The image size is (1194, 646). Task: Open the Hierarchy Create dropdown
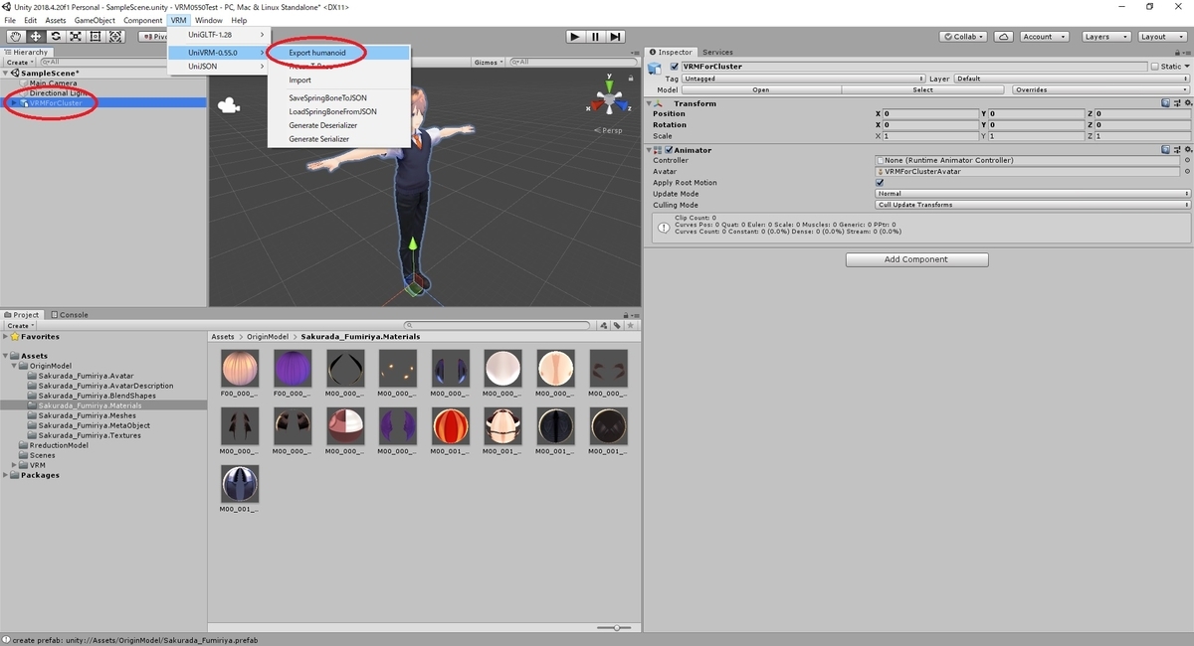point(20,62)
